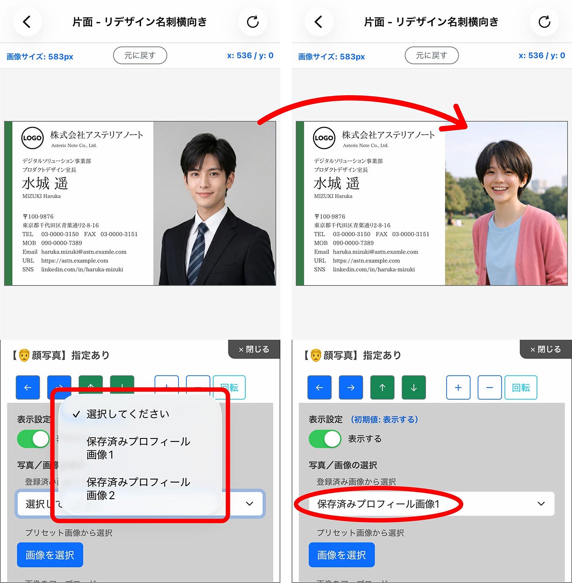
Task: Move photo down in the right screen
Action: [414, 387]
